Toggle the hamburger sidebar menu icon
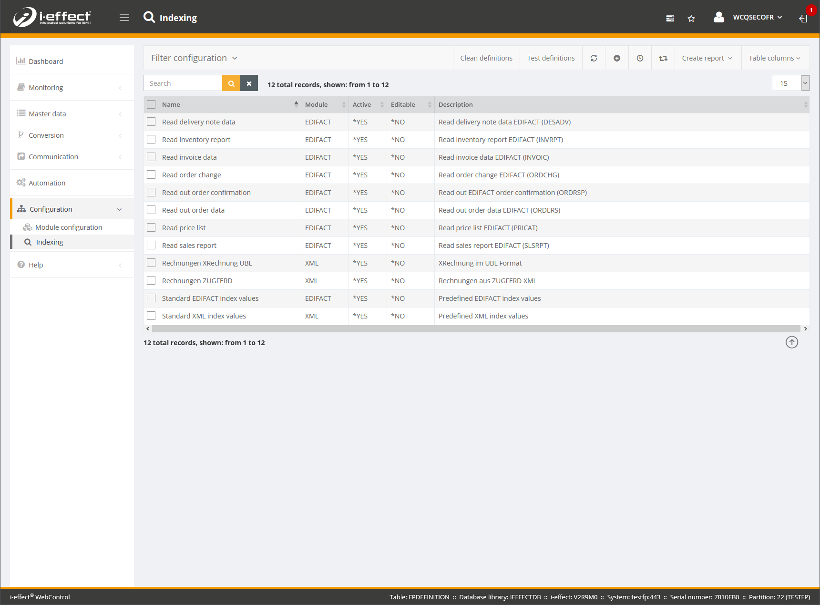The height and width of the screenshot is (605, 820). click(x=124, y=18)
